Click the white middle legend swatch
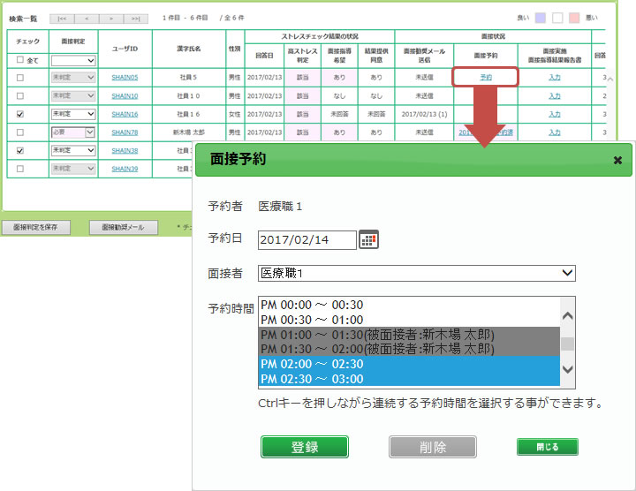 point(557,18)
